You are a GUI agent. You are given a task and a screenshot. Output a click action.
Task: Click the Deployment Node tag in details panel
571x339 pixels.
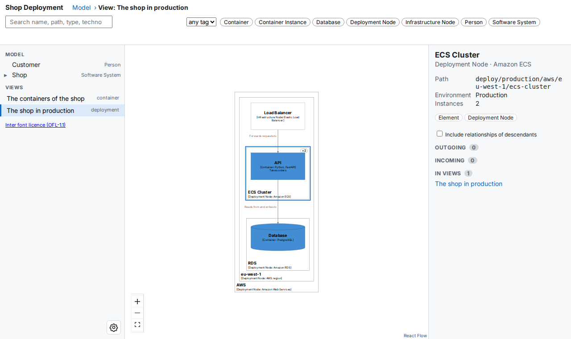click(491, 118)
